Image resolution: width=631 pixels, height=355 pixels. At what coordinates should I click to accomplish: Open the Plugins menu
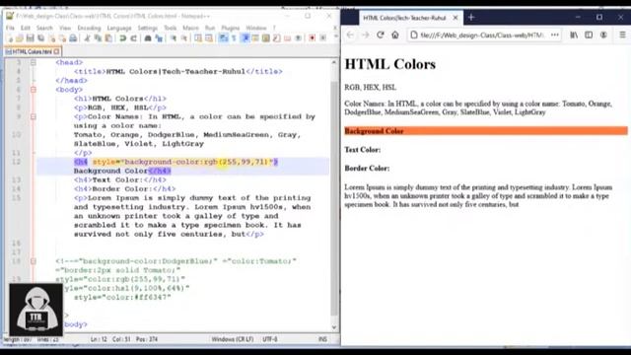(231, 28)
